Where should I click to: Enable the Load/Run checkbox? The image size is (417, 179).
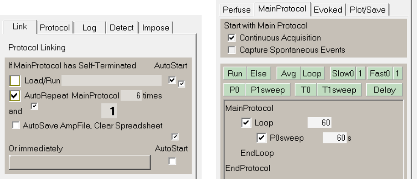pyautogui.click(x=15, y=80)
